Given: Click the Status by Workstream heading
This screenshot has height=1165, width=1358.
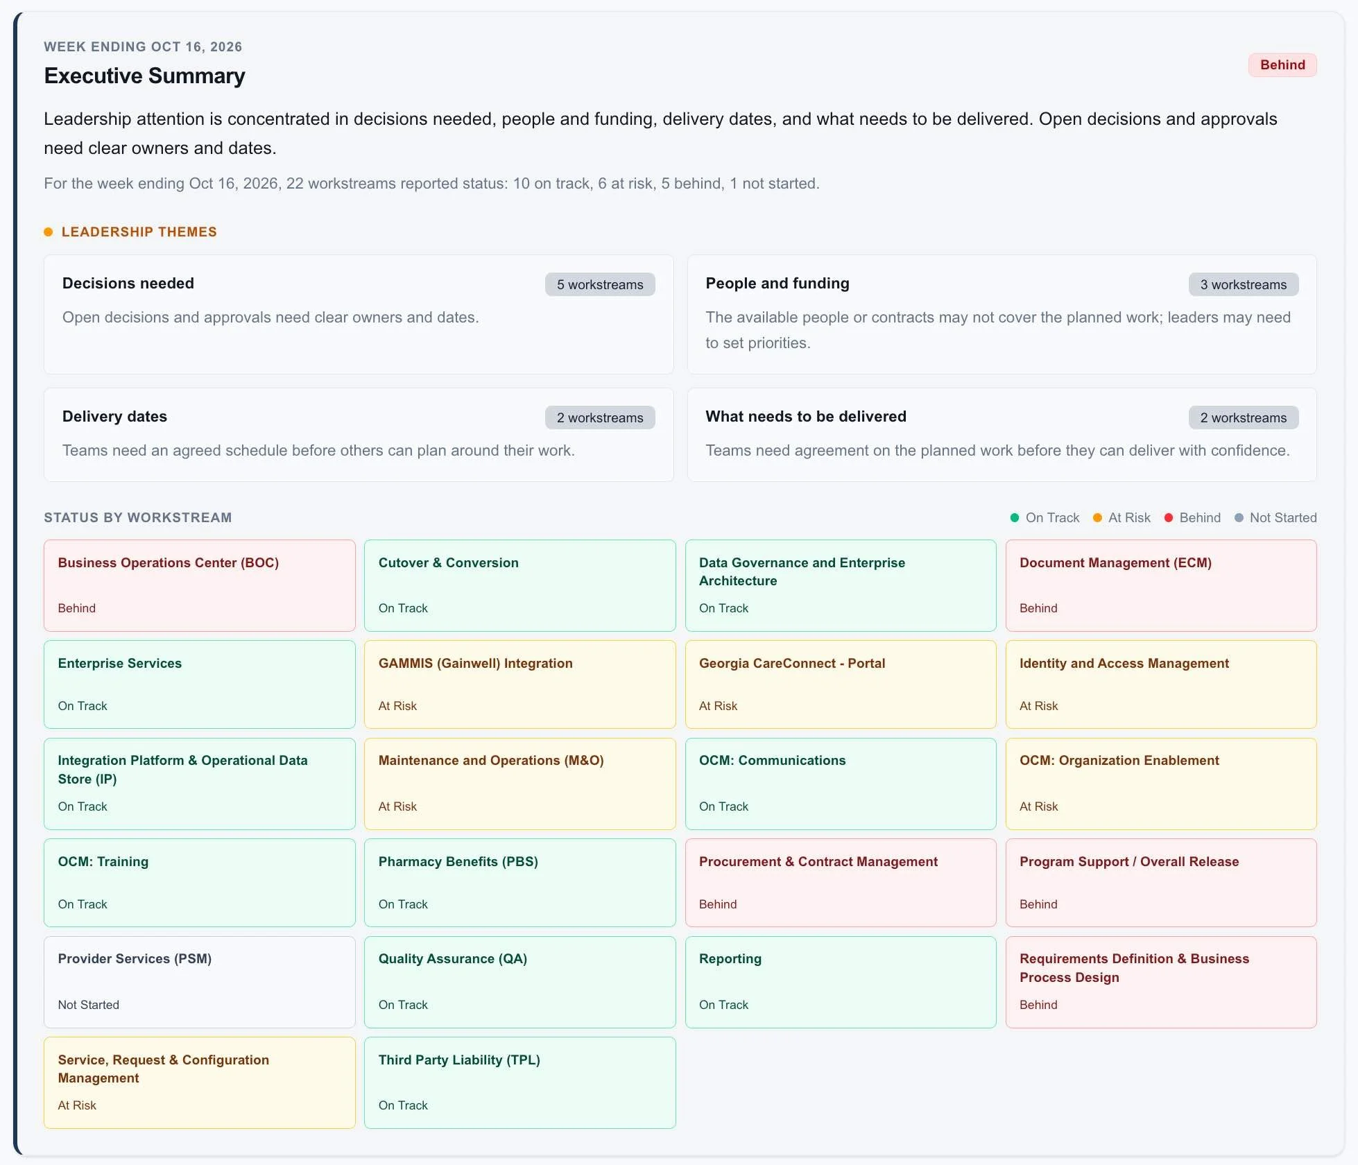Looking at the screenshot, I should click(138, 517).
